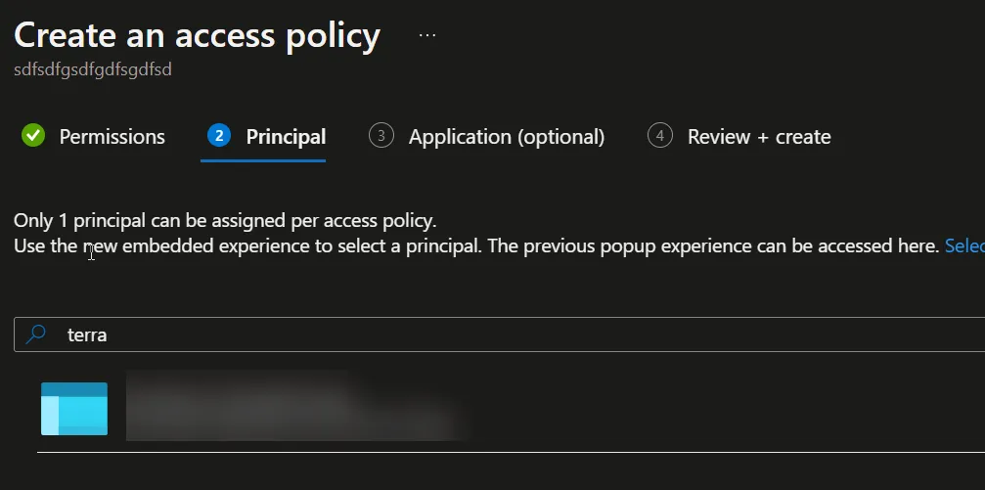Click the blue step 2 circle icon

click(219, 136)
